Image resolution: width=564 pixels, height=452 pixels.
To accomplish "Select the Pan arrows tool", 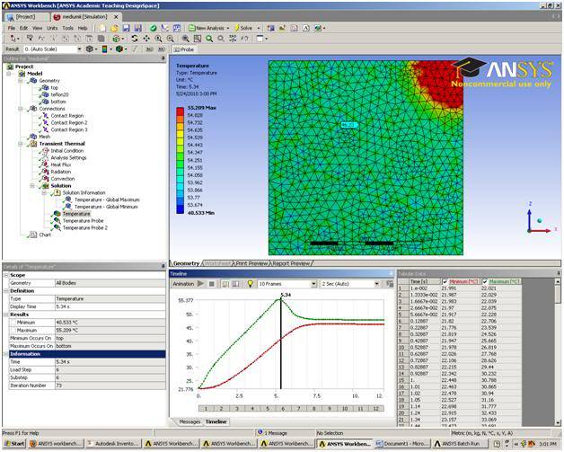I will click(146, 39).
